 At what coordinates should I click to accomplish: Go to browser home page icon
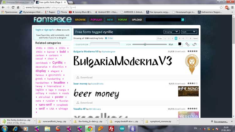pos(18,7)
